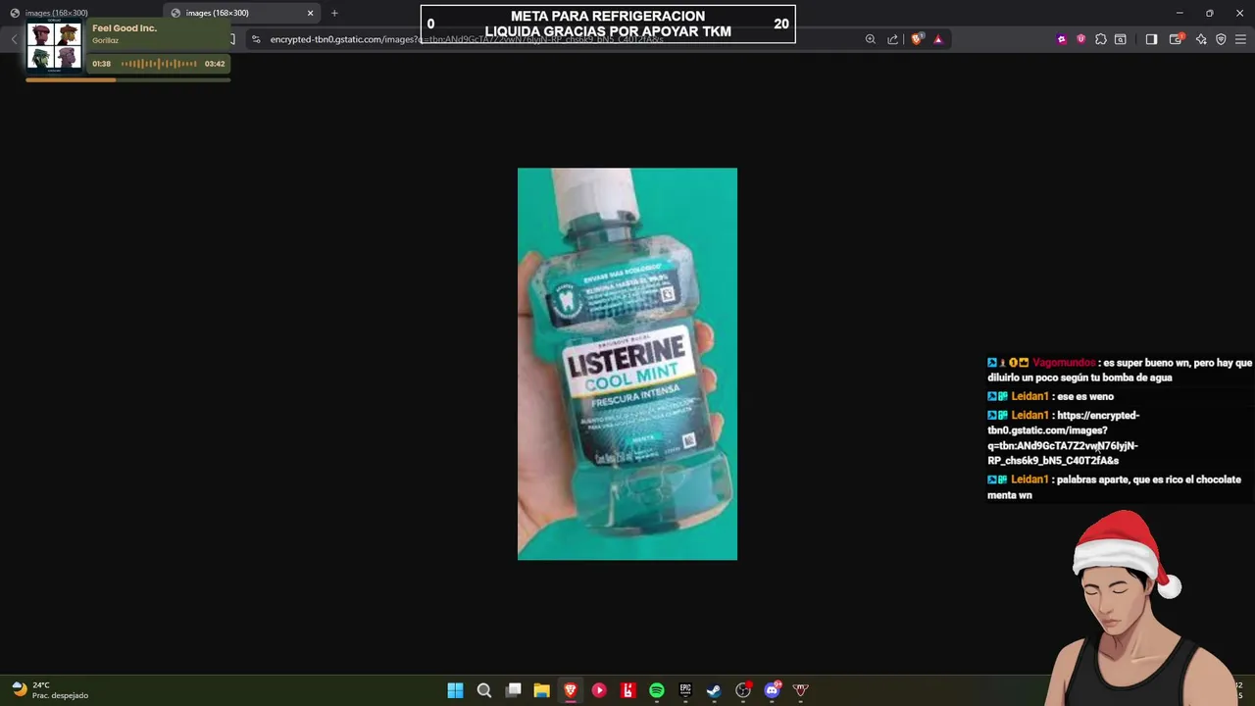Click the Listerine Cool Mint image

627,364
